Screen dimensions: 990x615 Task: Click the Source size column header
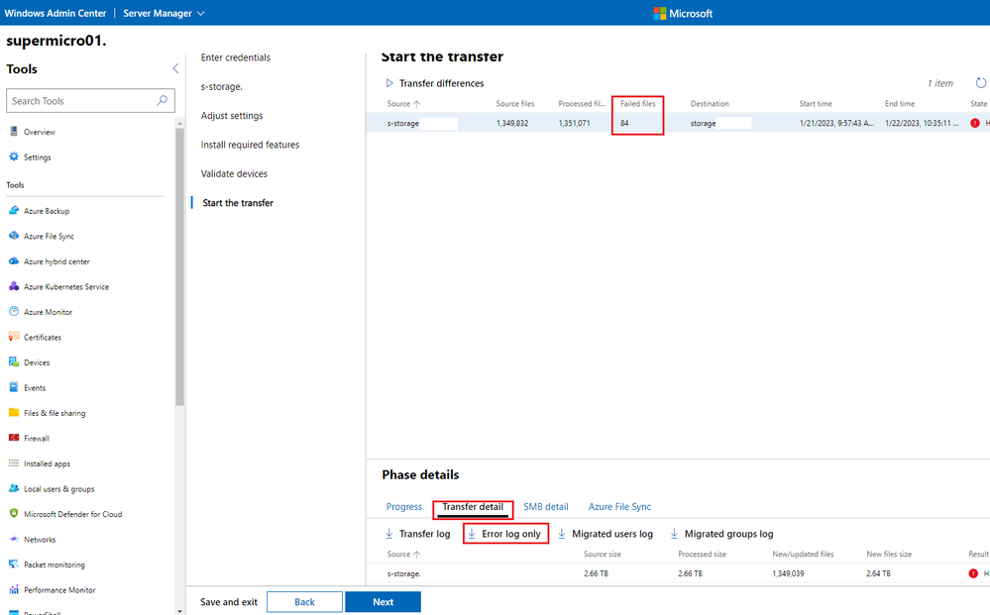[602, 554]
